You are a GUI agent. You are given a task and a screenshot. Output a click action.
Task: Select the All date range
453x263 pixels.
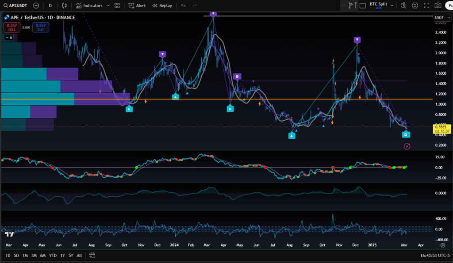79,255
